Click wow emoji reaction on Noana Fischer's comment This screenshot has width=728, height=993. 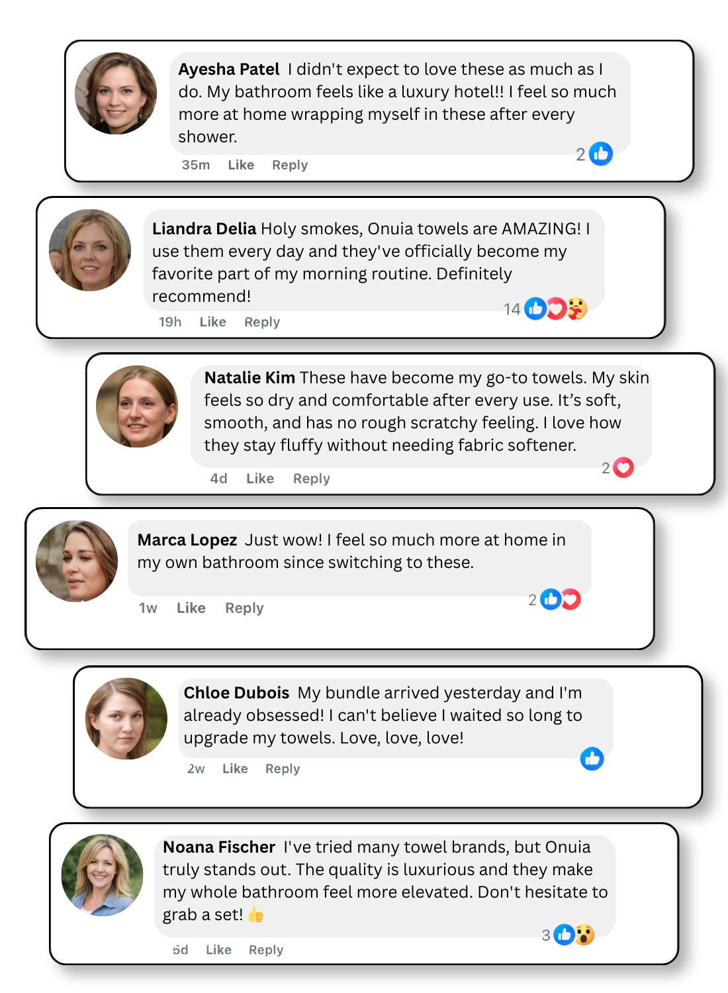coord(584,935)
